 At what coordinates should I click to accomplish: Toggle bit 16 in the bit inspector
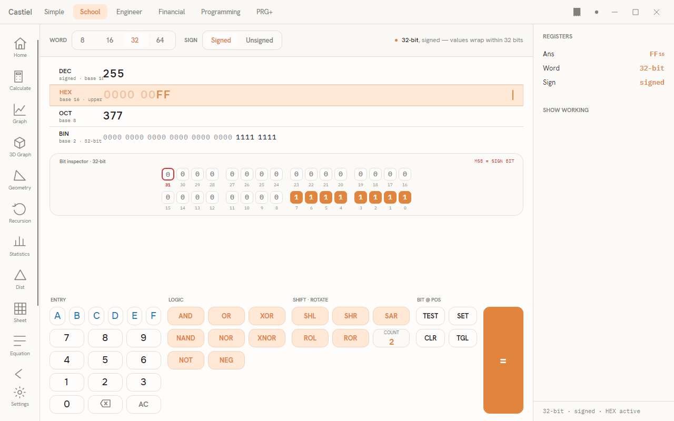(x=405, y=174)
